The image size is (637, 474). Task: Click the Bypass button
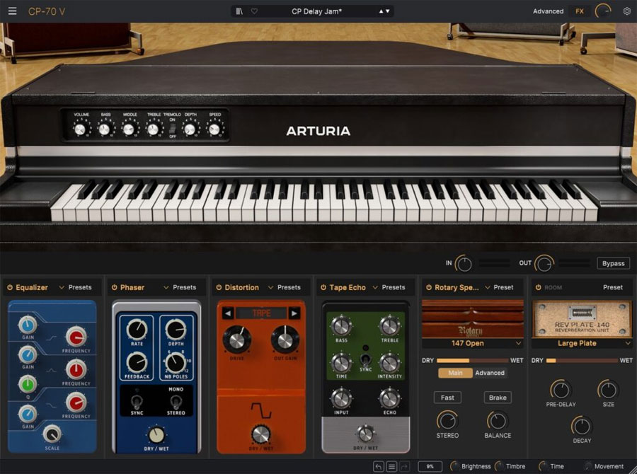(613, 262)
